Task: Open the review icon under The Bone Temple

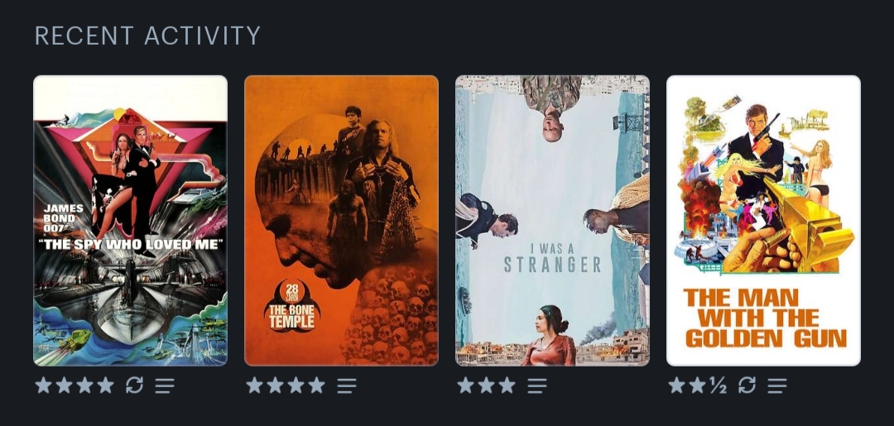Action: (x=347, y=385)
